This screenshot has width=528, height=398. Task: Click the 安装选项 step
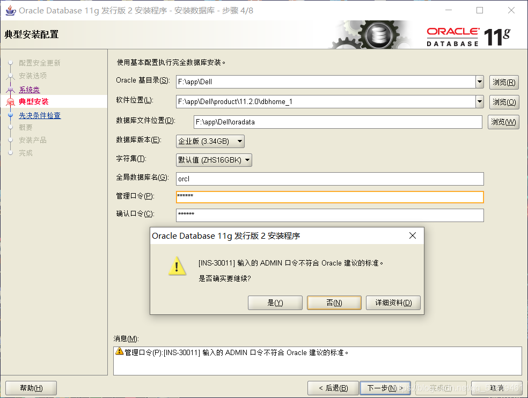pos(33,76)
